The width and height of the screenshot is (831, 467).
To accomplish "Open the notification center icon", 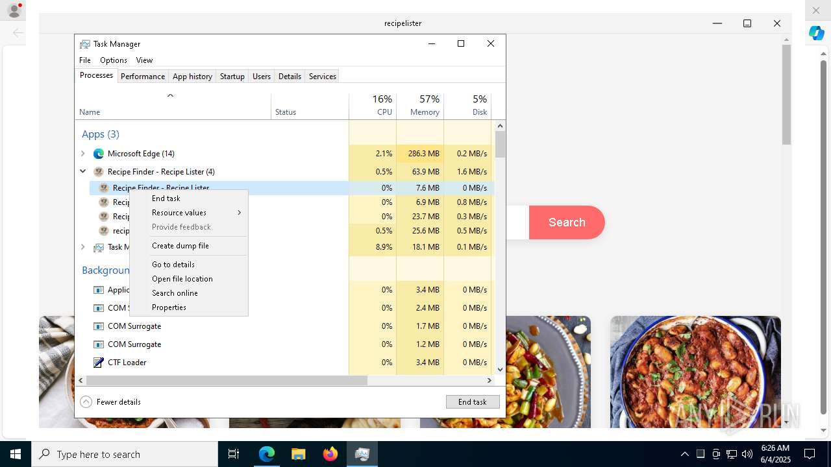I will [810, 454].
